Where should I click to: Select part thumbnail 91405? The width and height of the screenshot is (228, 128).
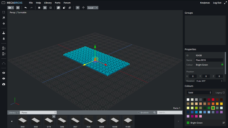coord(128,120)
